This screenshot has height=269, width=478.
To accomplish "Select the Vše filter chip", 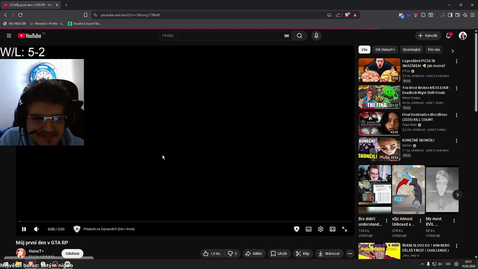I will pyautogui.click(x=364, y=49).
